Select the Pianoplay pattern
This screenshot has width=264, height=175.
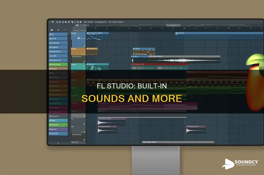coord(58,116)
